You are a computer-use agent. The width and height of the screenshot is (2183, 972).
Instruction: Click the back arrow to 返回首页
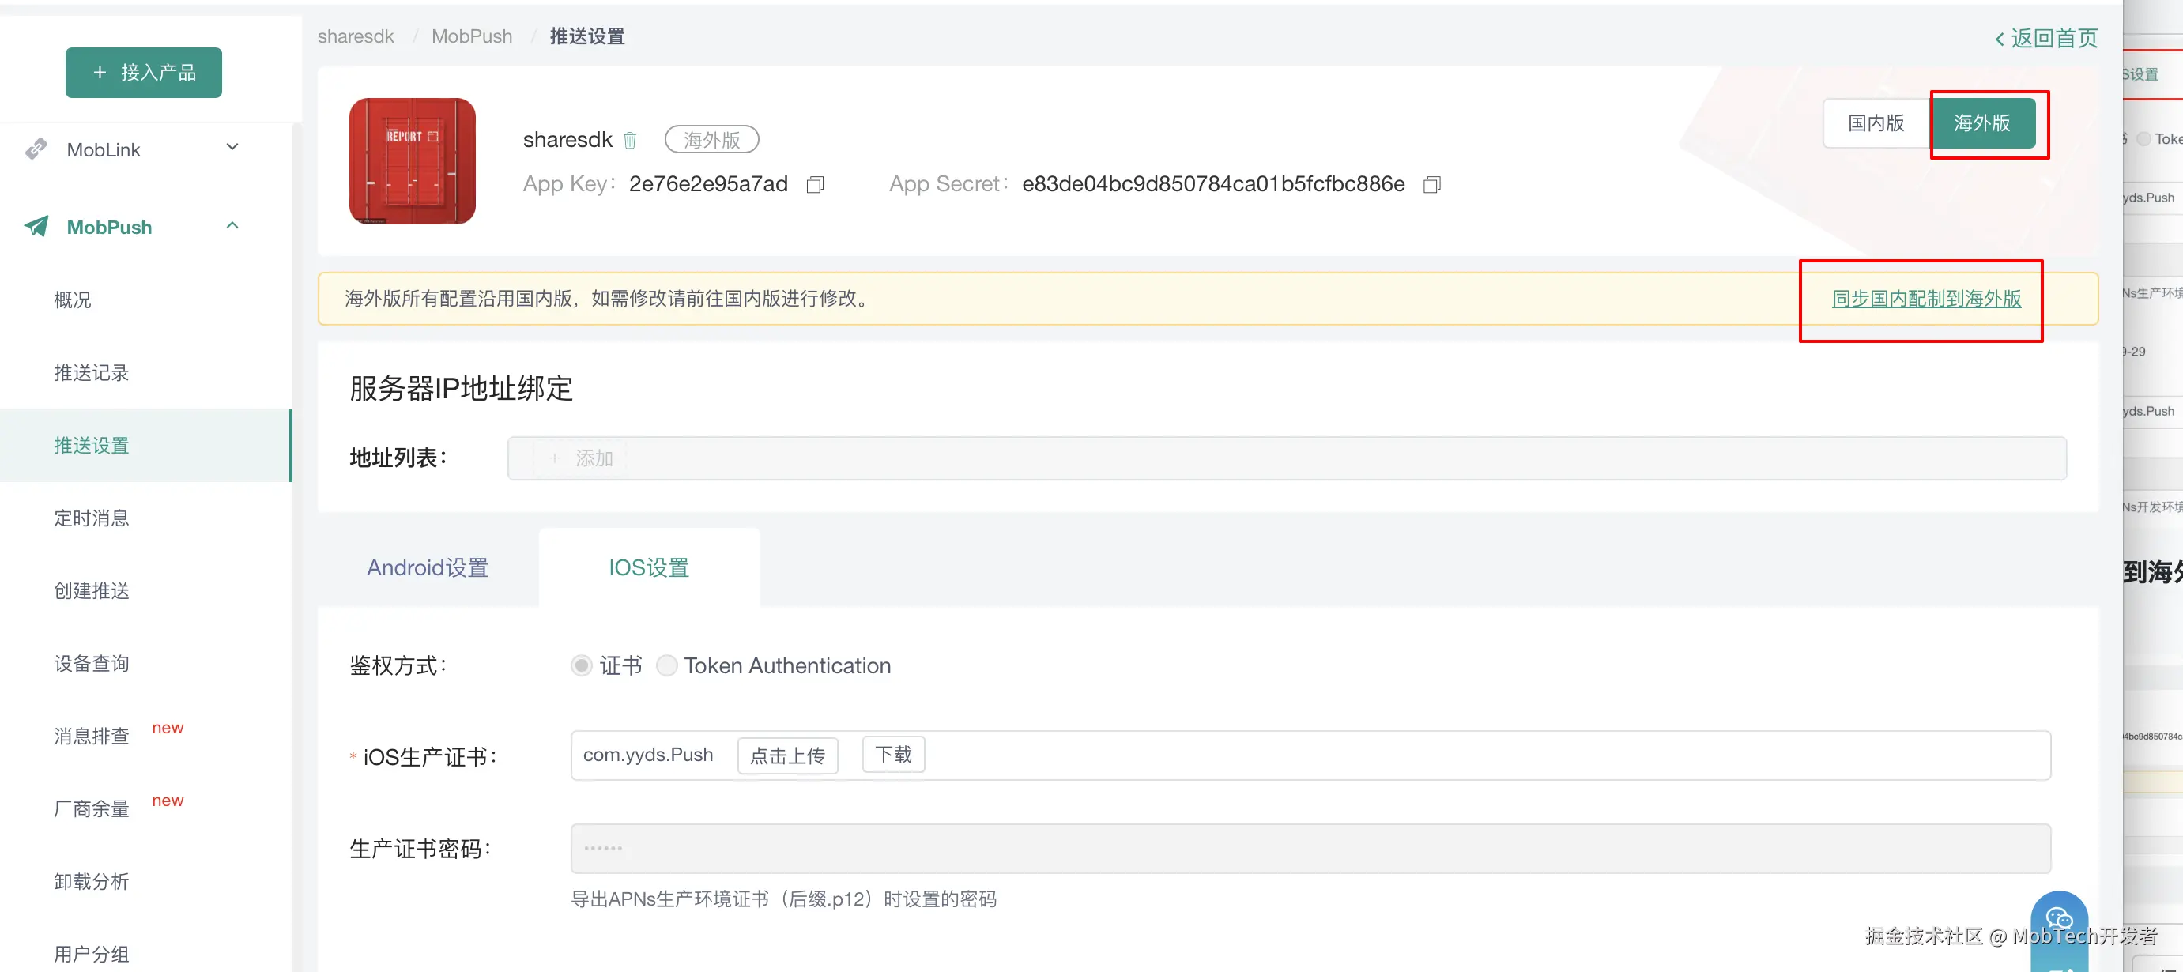click(1999, 39)
